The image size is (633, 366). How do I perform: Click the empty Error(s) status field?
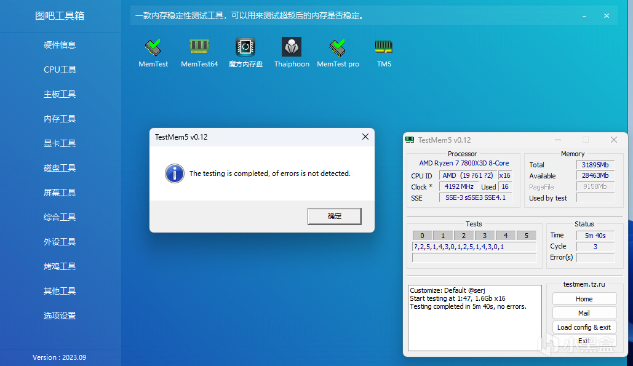pos(595,258)
